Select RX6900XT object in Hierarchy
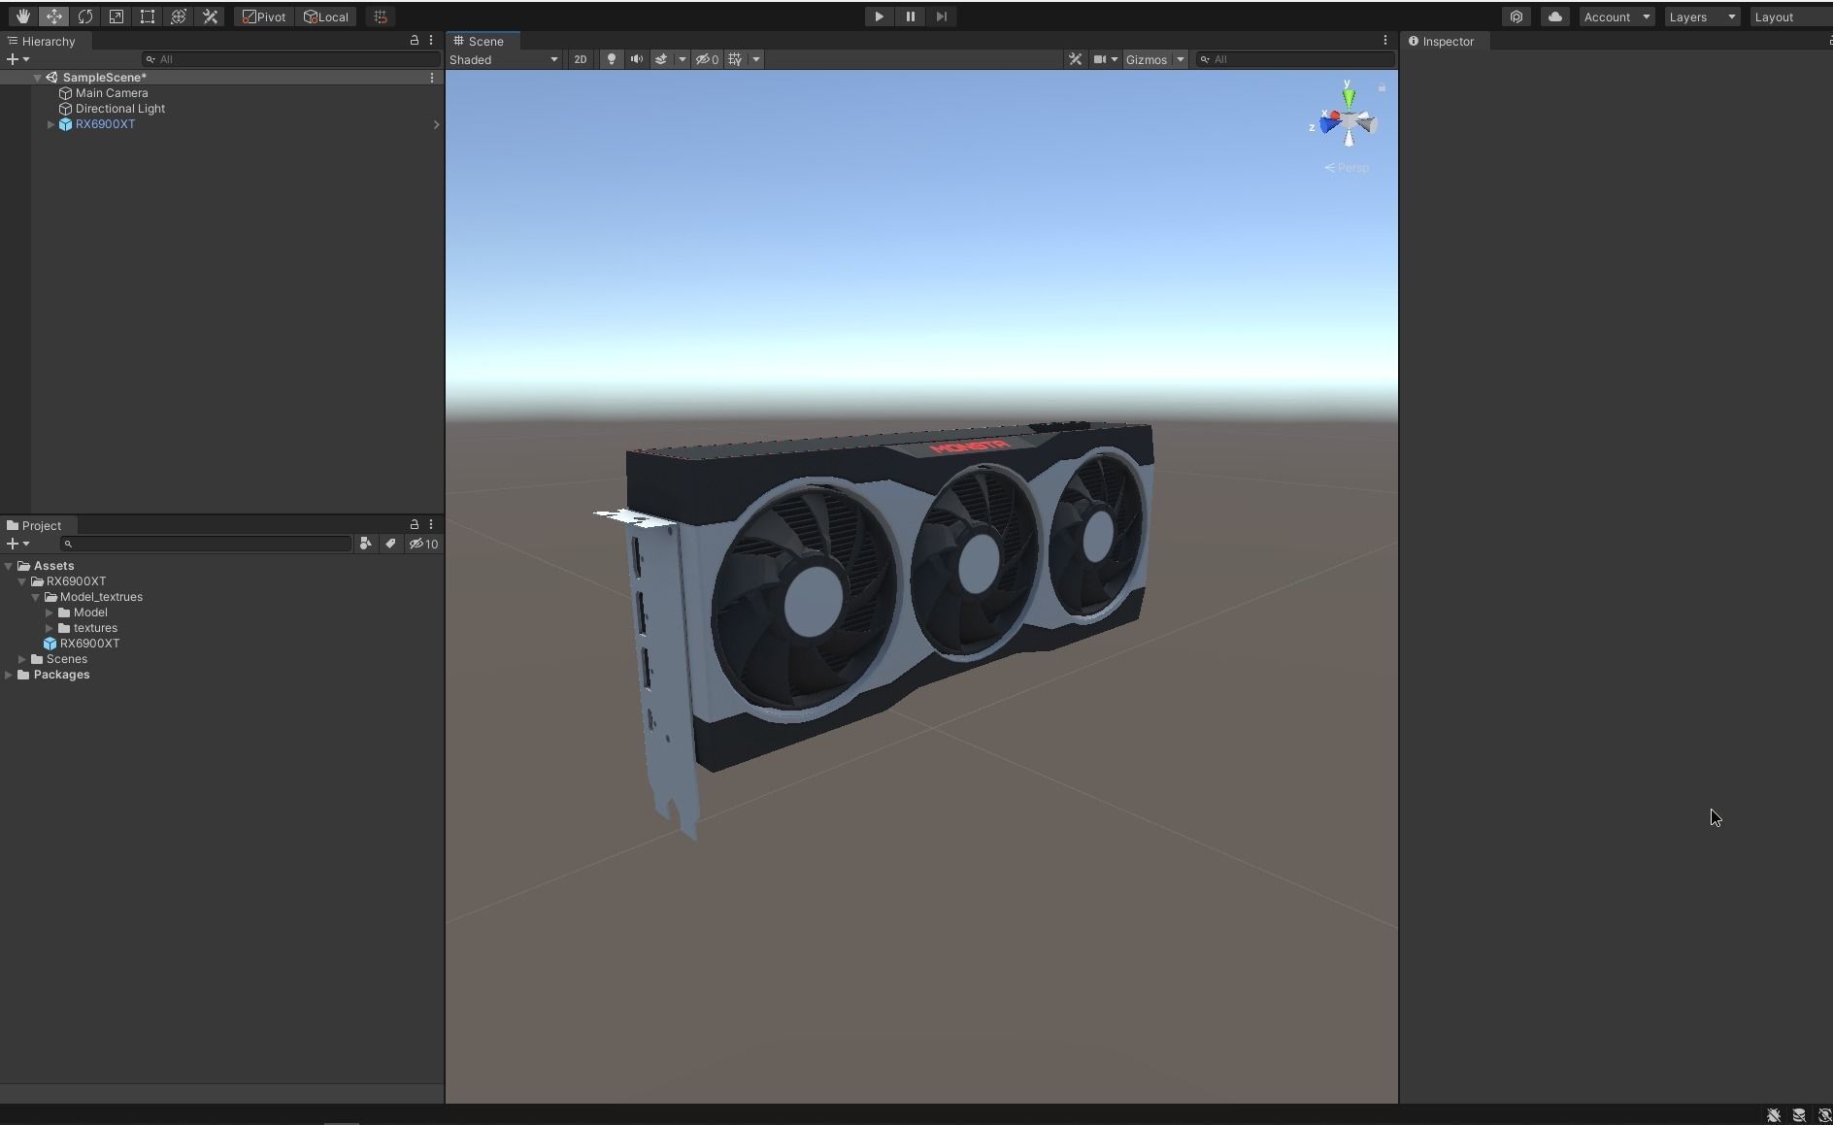 click(x=105, y=124)
